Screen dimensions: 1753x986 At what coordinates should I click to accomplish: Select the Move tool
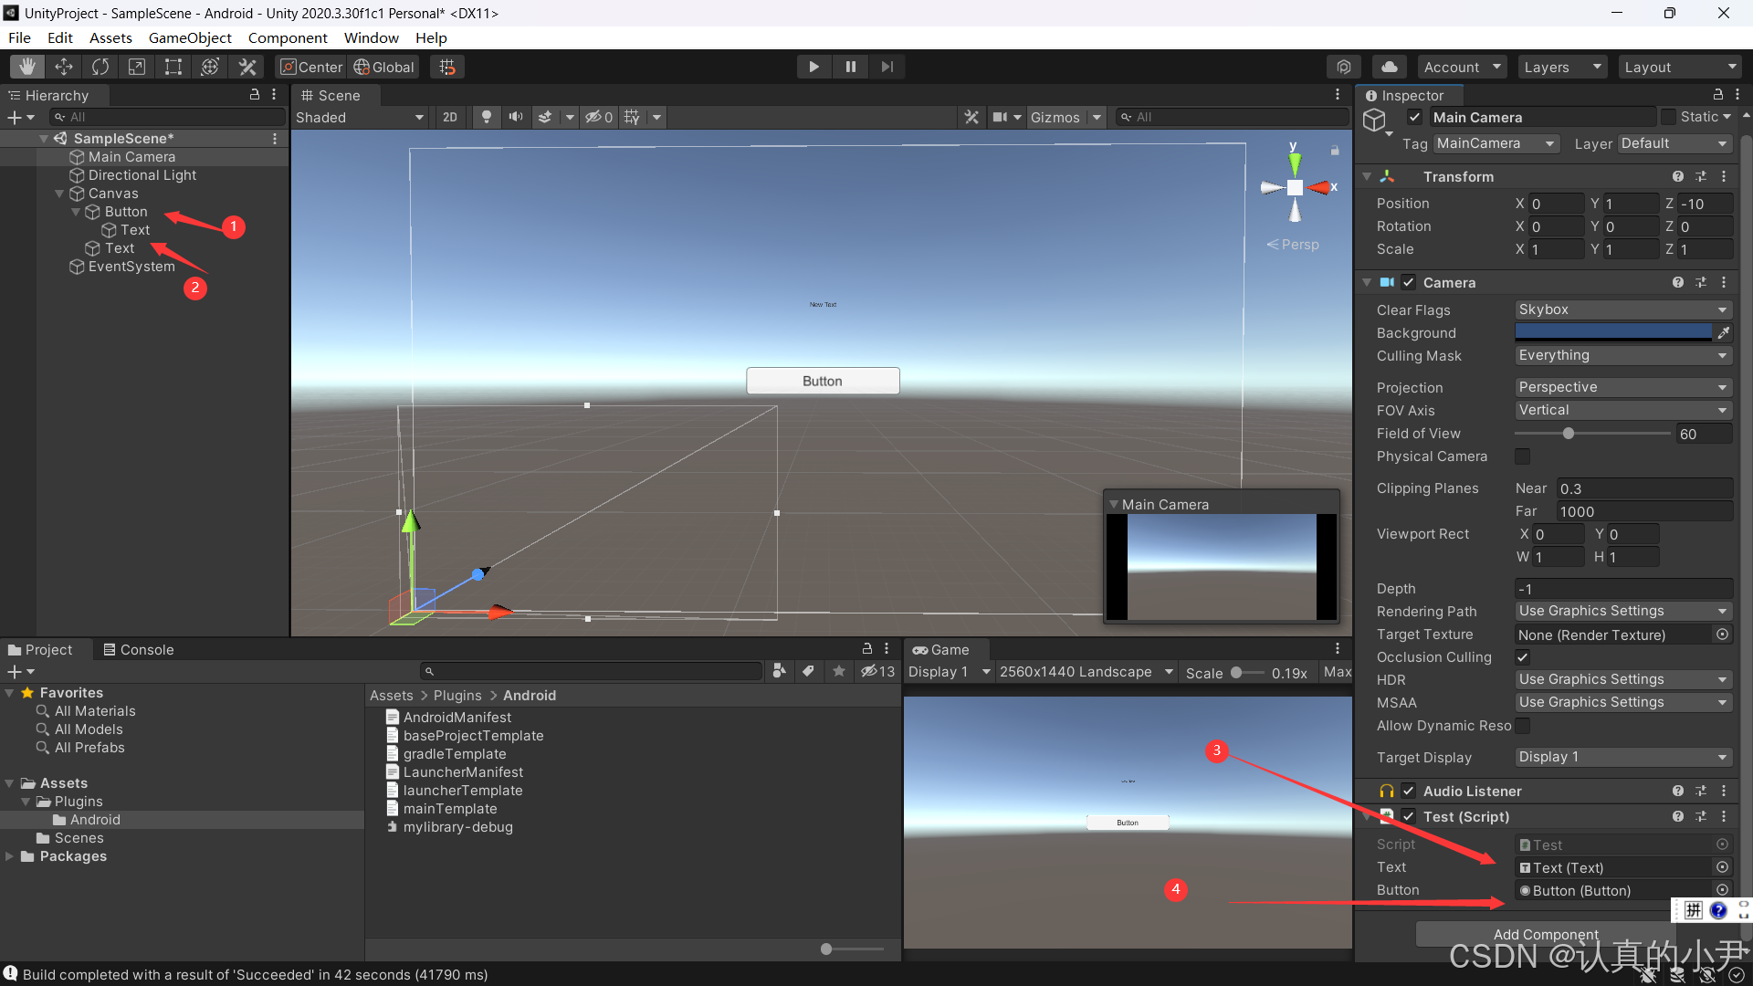click(63, 66)
